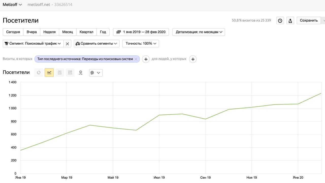Click the clock history icon
325x183 pixels.
click(x=280, y=21)
